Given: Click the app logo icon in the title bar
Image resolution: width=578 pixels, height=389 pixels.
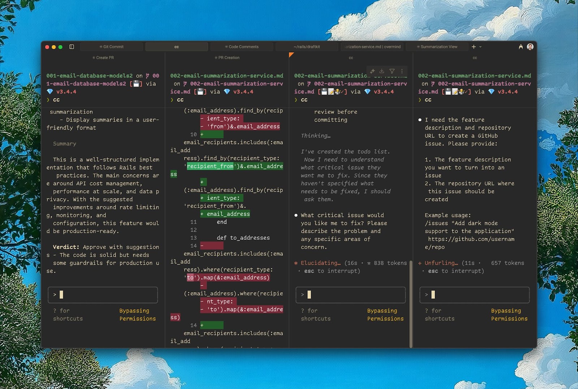Looking at the screenshot, I should click(521, 47).
